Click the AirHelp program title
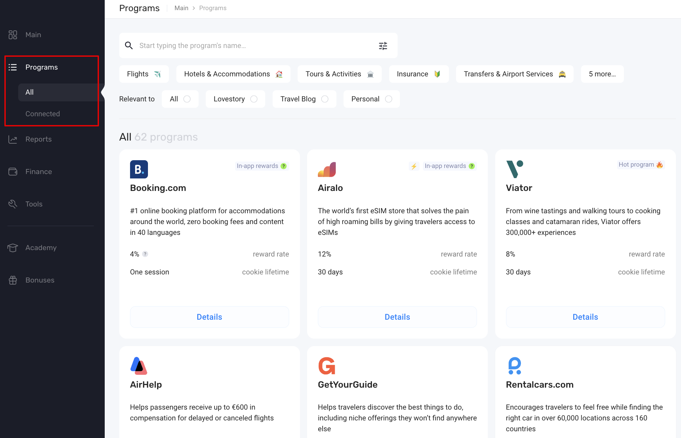This screenshot has width=681, height=438. [x=146, y=385]
